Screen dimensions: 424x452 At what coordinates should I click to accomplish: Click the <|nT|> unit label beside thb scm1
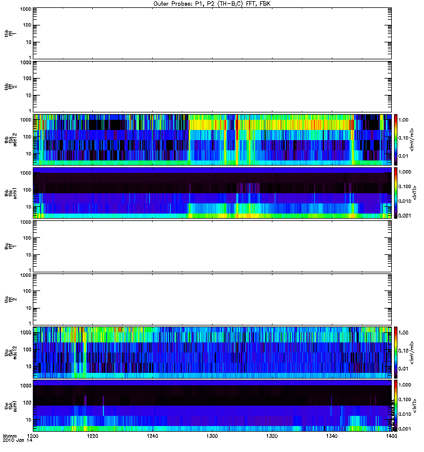coord(415,193)
